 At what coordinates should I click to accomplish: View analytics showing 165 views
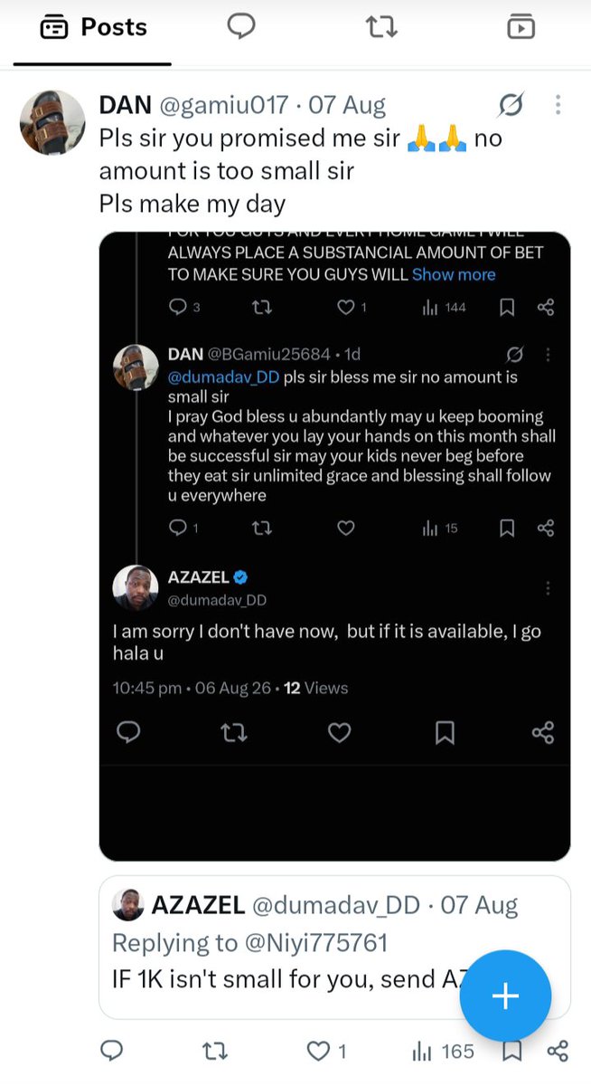[x=443, y=1052]
